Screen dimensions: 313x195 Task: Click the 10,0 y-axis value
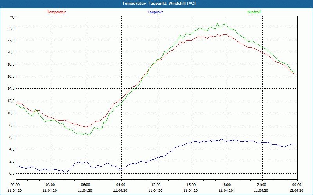(x=11, y=113)
